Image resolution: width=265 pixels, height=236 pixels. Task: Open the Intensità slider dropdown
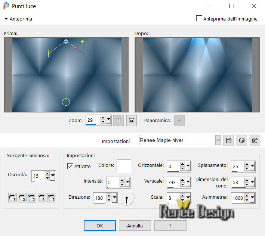point(127,182)
